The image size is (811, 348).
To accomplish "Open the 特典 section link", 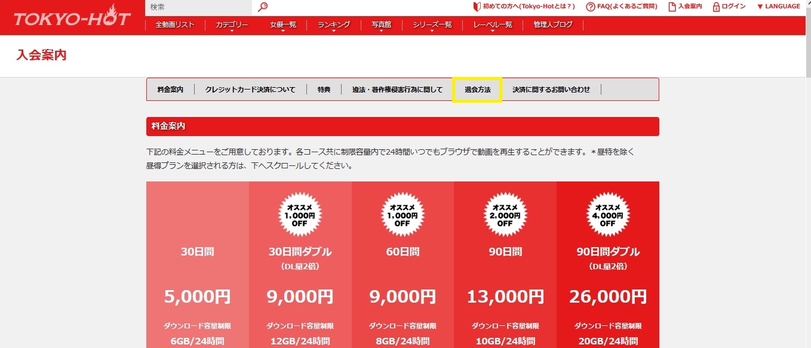I will pos(324,90).
